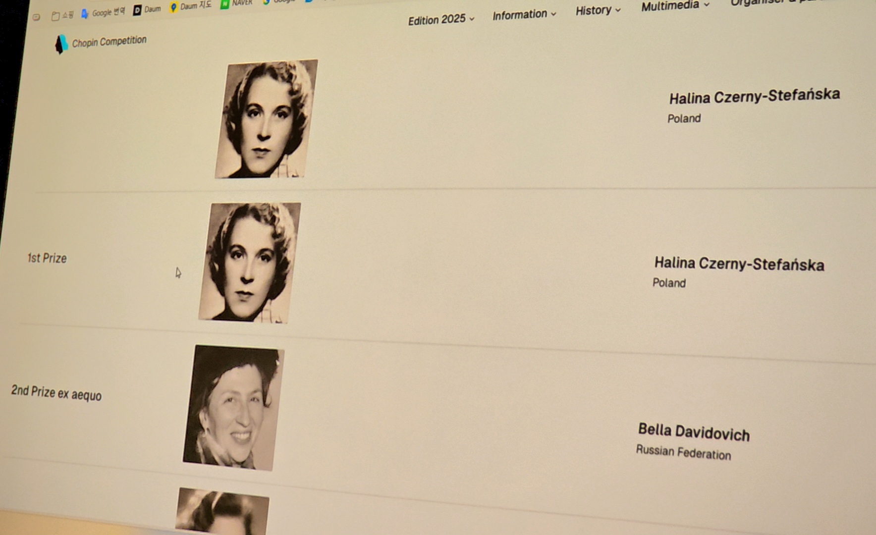Viewport: 876px width, 535px height.
Task: Click the Chopin Competition logo icon
Action: pyautogui.click(x=61, y=45)
